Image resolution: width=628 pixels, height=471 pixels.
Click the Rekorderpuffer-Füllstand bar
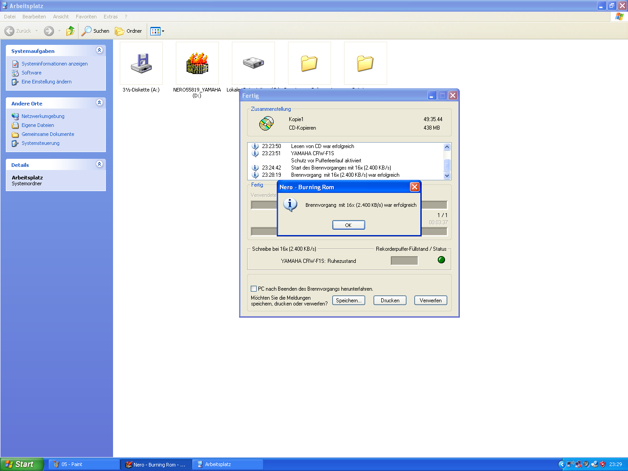tap(404, 261)
